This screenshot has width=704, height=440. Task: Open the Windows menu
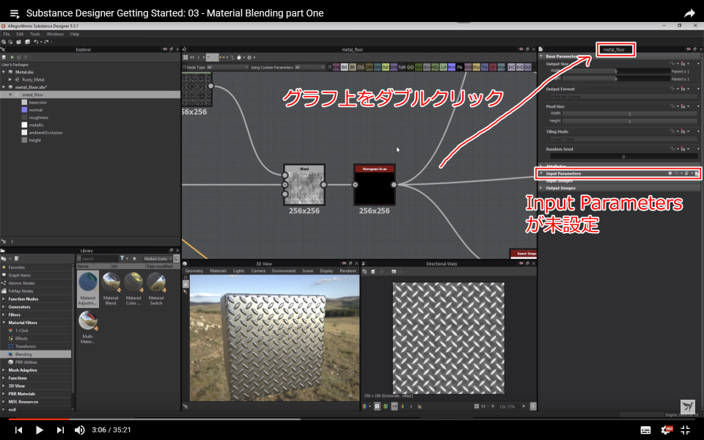click(55, 34)
